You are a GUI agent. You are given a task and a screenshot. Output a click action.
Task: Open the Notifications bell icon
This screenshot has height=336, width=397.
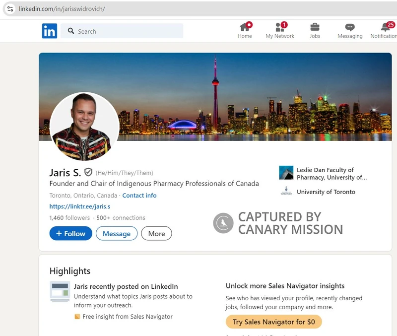(x=386, y=27)
